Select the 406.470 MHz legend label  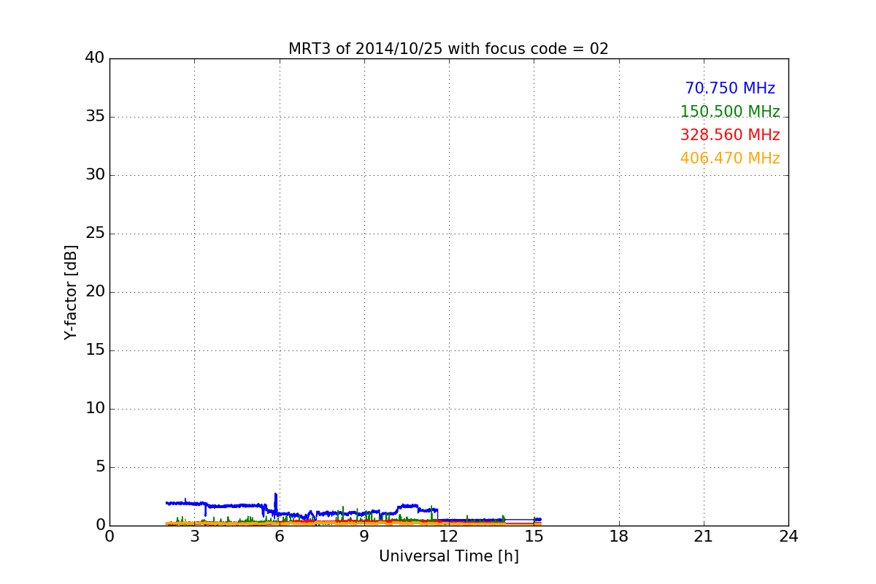click(x=730, y=158)
